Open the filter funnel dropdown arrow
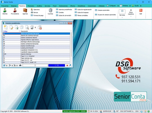The width and height of the screenshot is (152, 113). (12, 66)
